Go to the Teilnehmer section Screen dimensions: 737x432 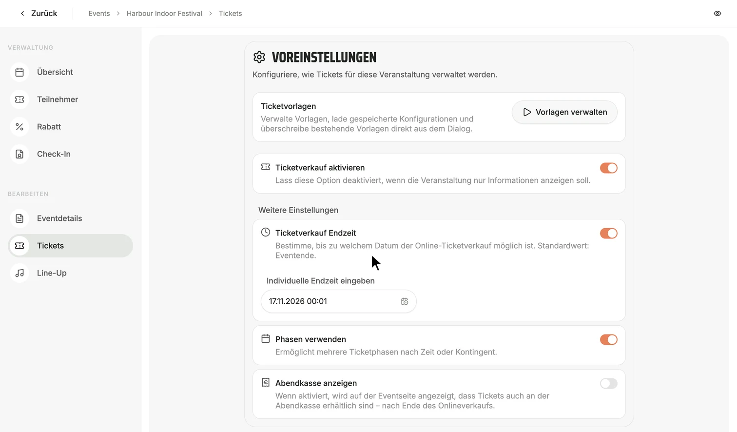71,99
